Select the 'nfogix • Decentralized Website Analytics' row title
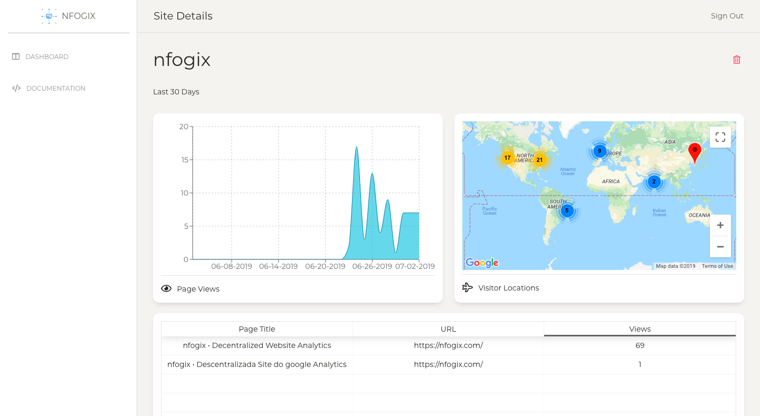Screen dimensions: 760x416 [x=257, y=345]
